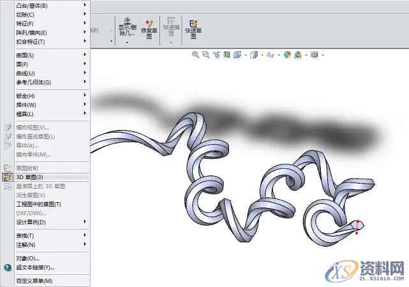
Task: Open the 面(F) (Face) submenu
Action: coord(52,64)
